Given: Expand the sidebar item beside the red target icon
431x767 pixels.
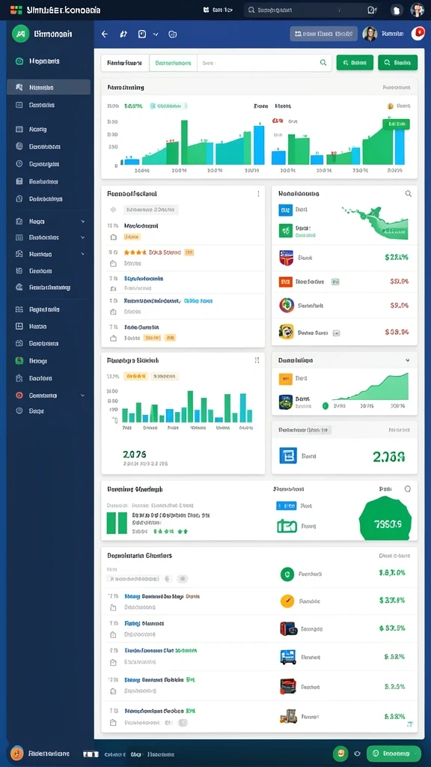Looking at the screenshot, I should click(82, 395).
